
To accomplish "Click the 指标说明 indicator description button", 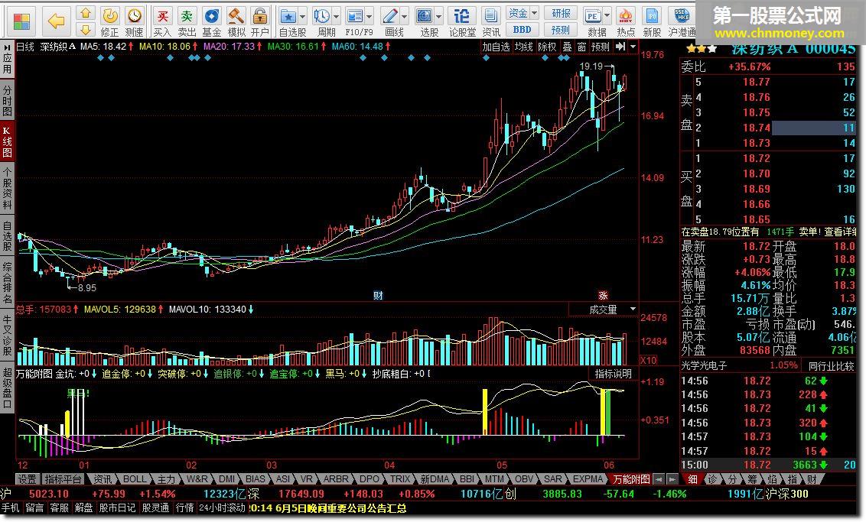I will [613, 374].
